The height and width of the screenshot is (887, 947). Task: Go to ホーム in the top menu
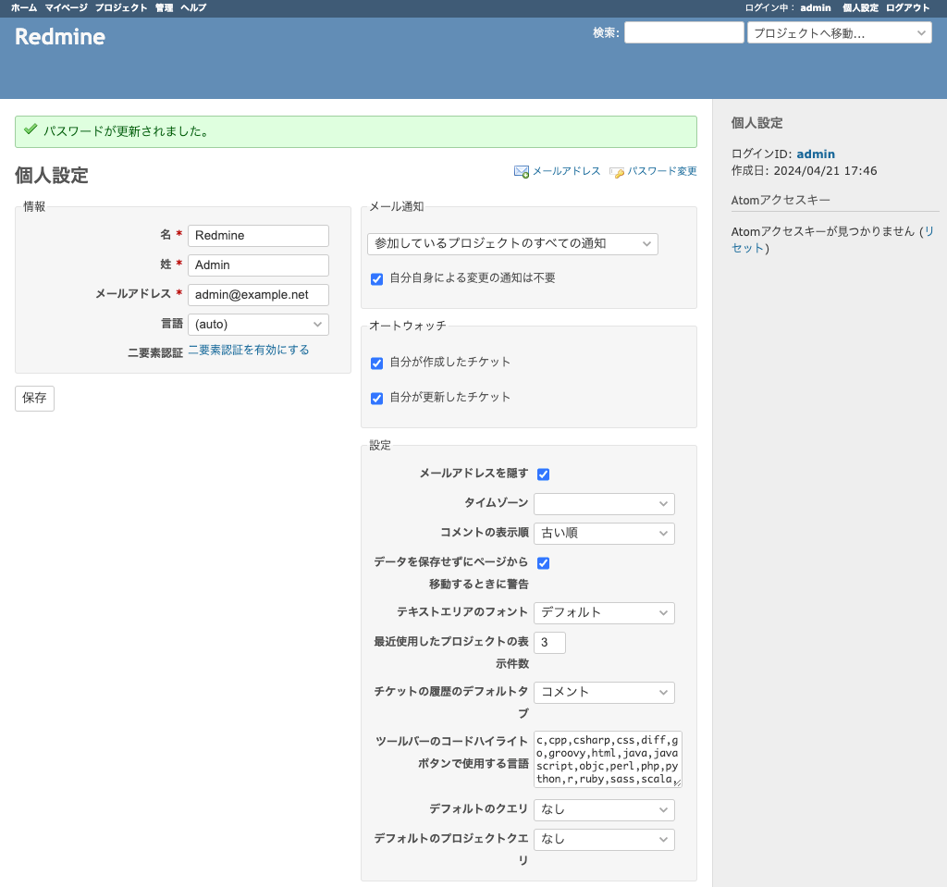[x=23, y=7]
